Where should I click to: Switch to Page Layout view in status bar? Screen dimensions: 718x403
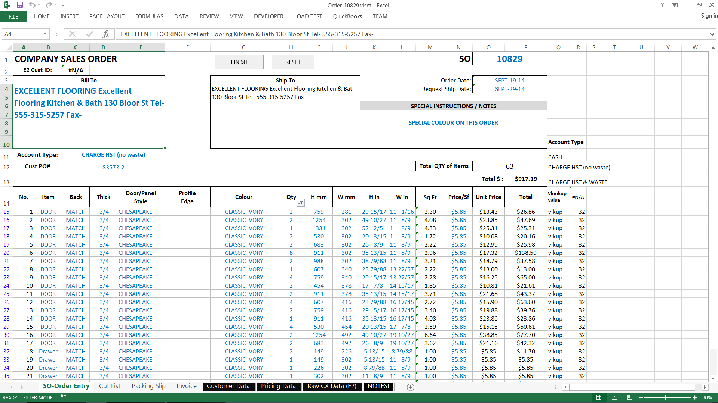(614, 397)
